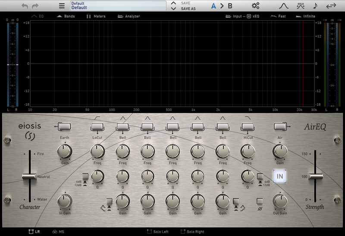The height and width of the screenshot is (236, 345).
Task: Open the hamburger preset menu
Action: coord(62,6)
